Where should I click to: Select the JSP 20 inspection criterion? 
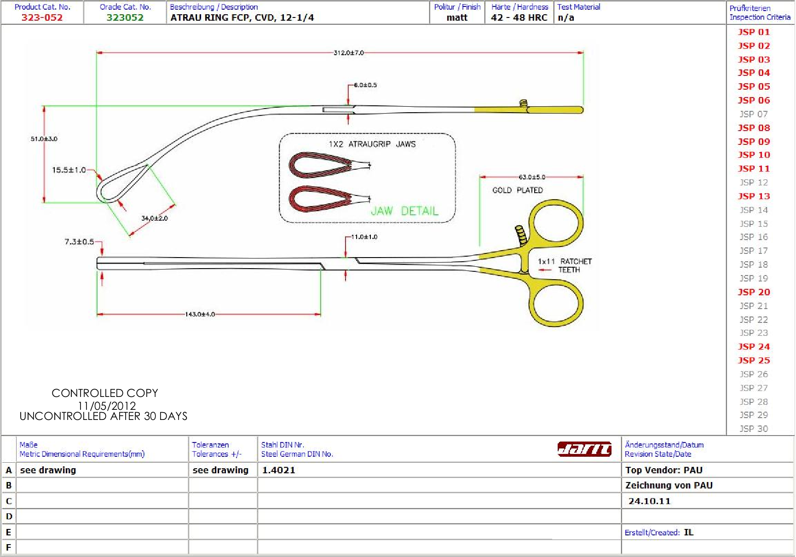tap(754, 292)
